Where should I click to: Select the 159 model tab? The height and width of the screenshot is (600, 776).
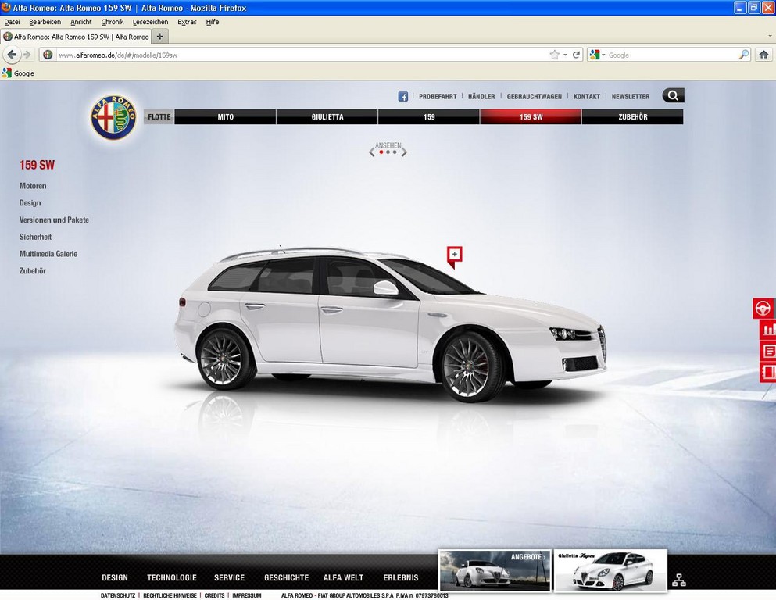pos(429,116)
